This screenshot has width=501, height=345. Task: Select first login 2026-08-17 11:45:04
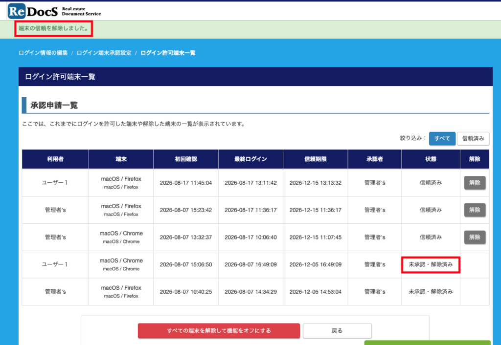tap(186, 183)
